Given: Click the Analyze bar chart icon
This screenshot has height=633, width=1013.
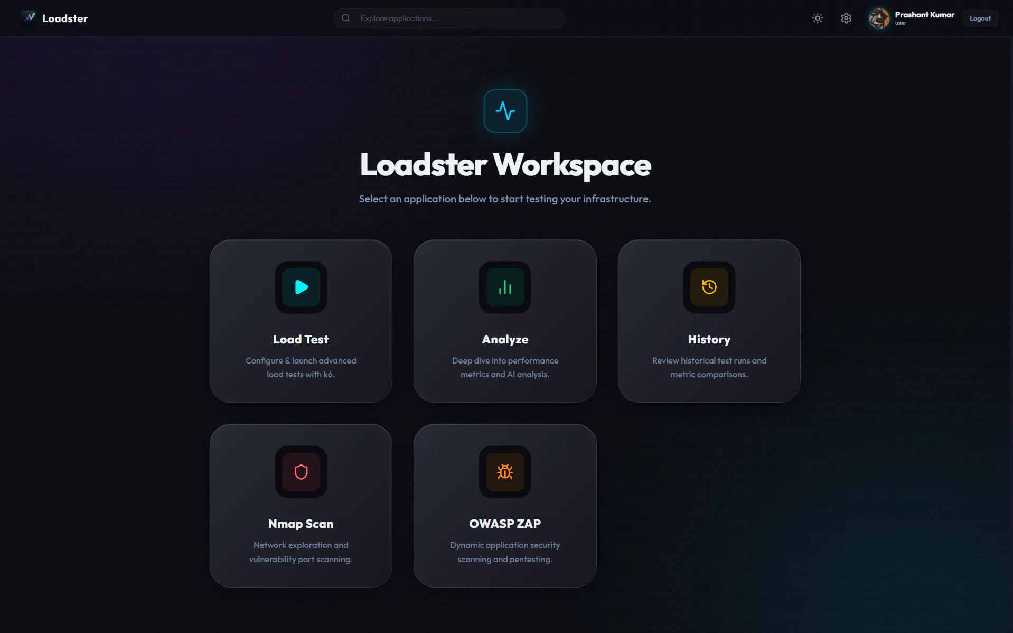Looking at the screenshot, I should (x=505, y=287).
